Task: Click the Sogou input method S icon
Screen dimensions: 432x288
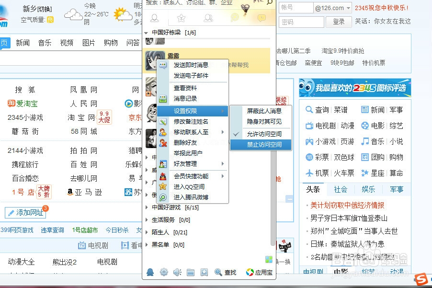Action: (x=421, y=279)
